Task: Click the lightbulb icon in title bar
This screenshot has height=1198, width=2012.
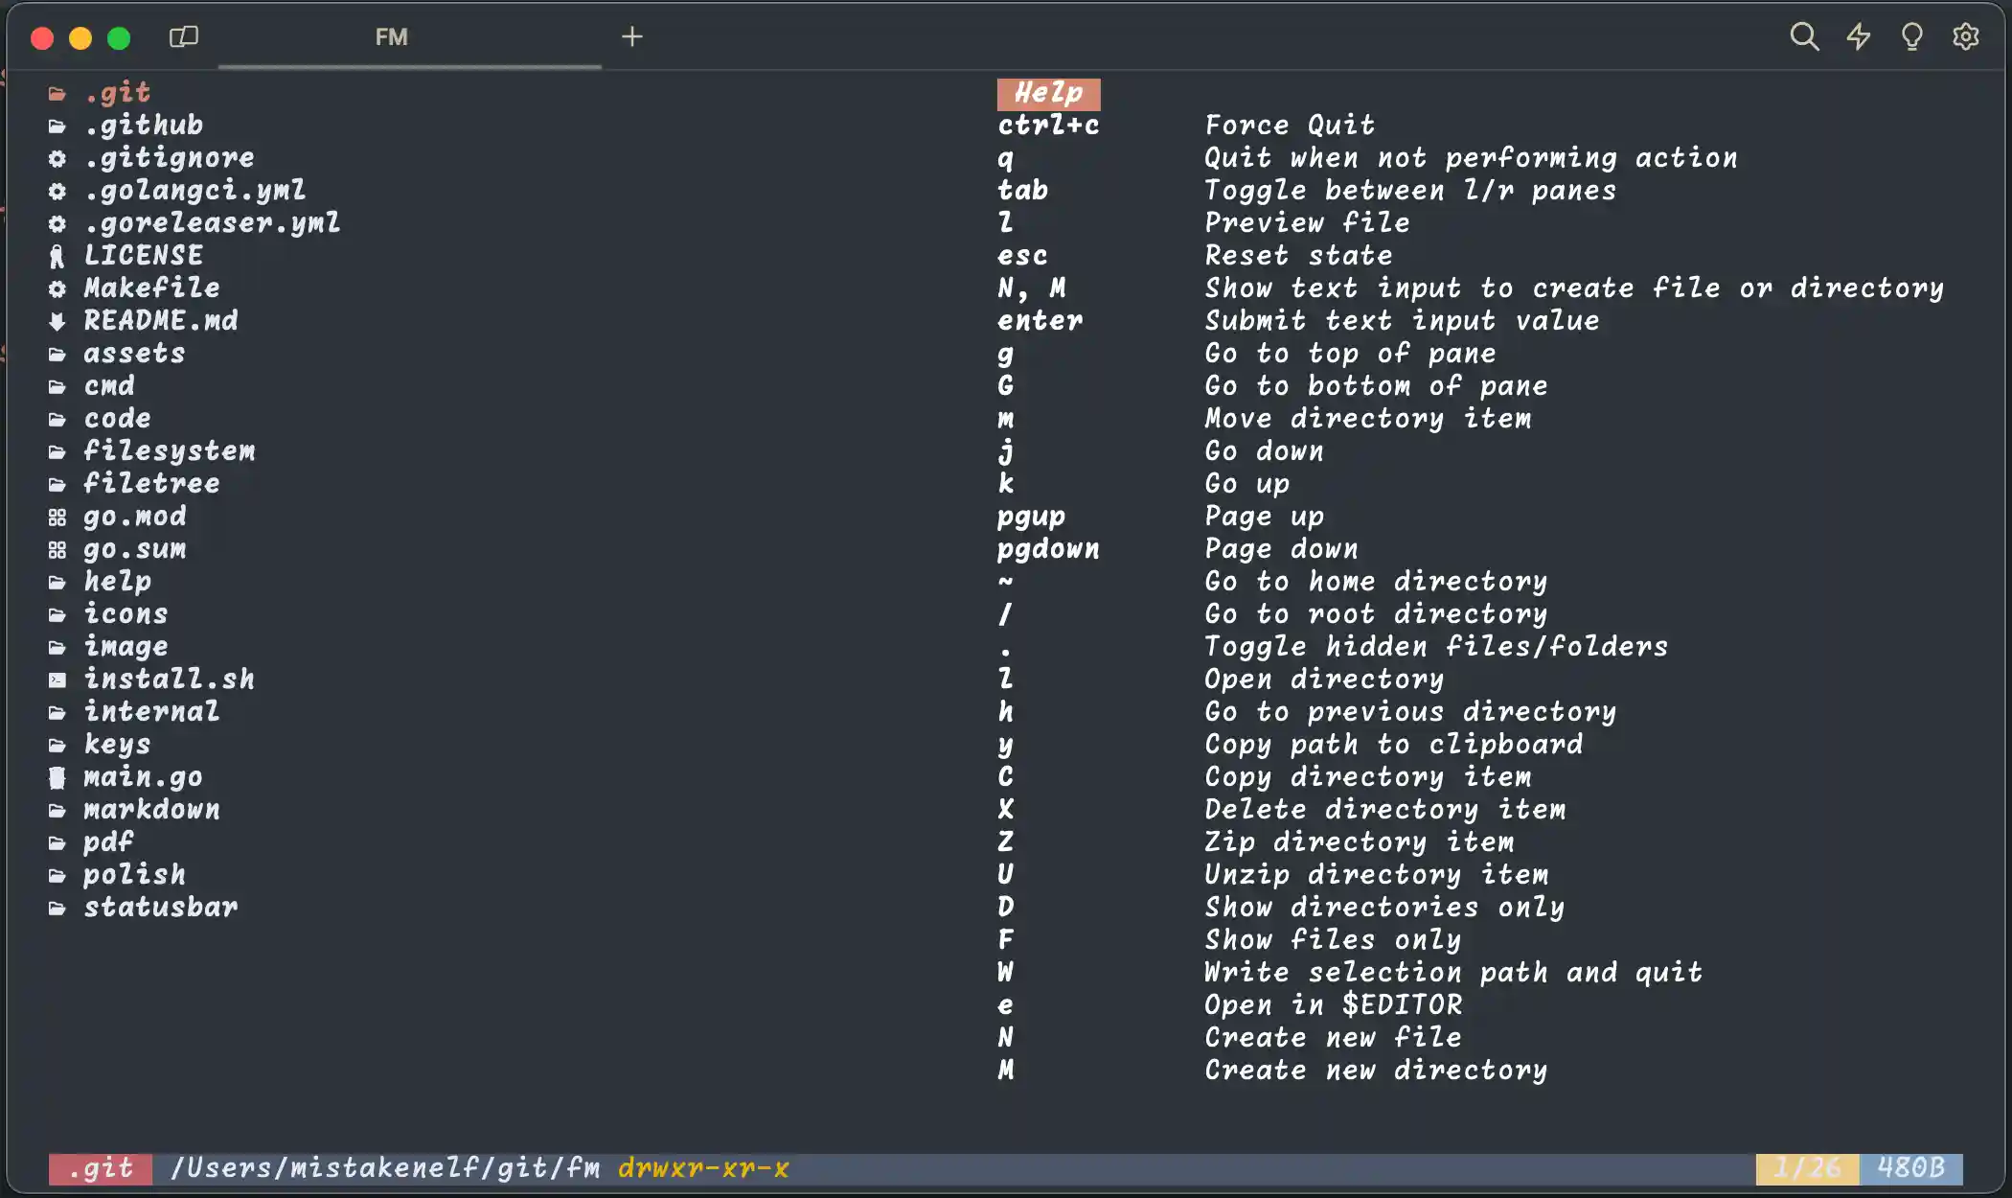Action: click(1911, 36)
